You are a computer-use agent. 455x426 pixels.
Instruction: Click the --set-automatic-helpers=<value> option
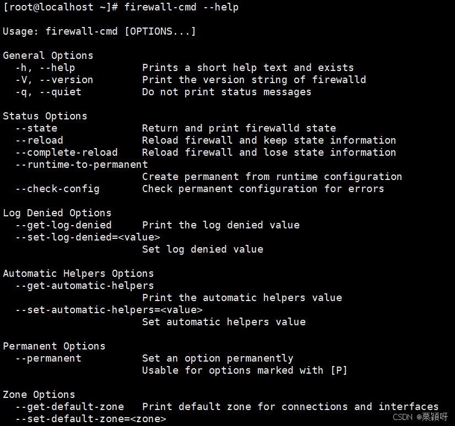coord(109,310)
